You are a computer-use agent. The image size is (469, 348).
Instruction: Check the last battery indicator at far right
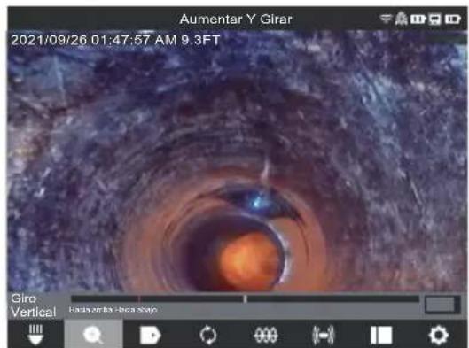[x=452, y=19]
